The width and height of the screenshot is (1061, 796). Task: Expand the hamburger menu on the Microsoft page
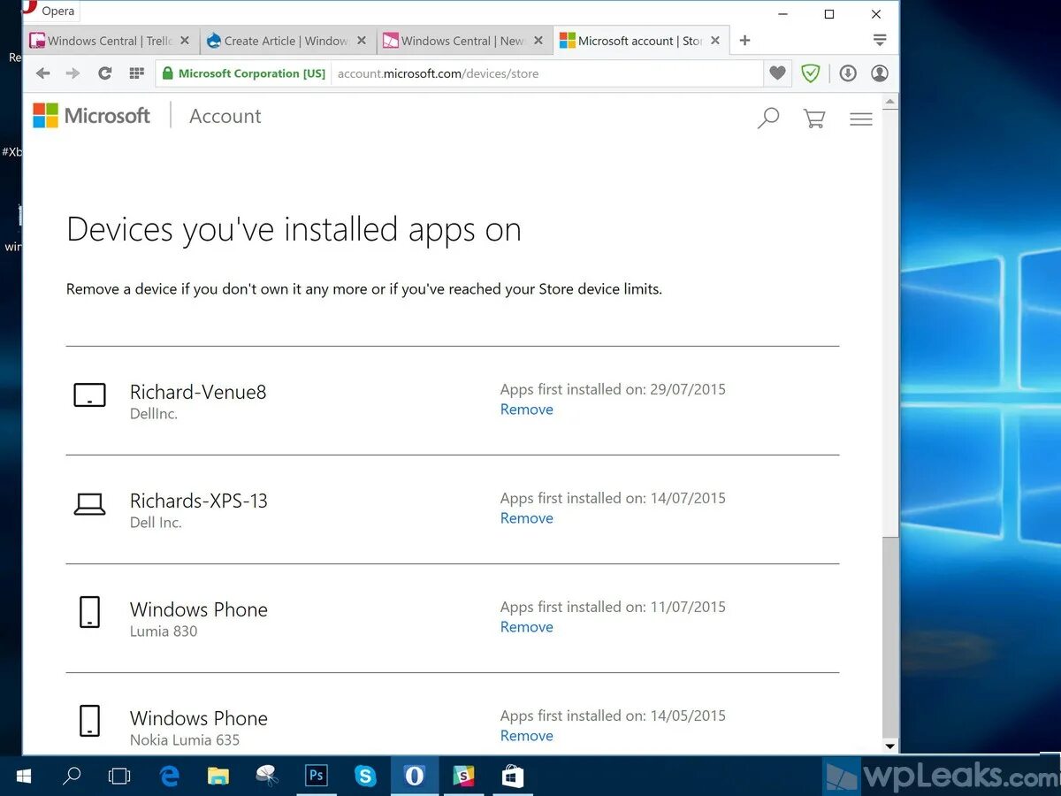(860, 118)
